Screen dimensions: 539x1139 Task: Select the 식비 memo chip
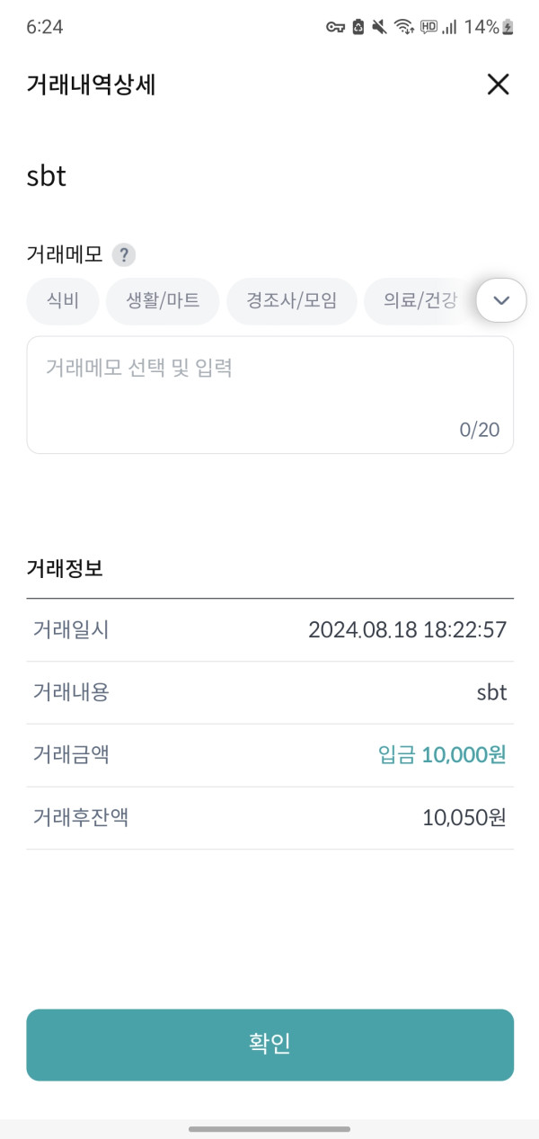(63, 301)
